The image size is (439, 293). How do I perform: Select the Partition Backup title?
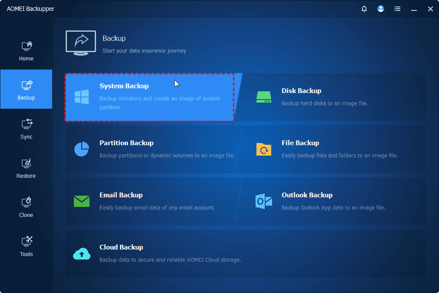point(126,143)
